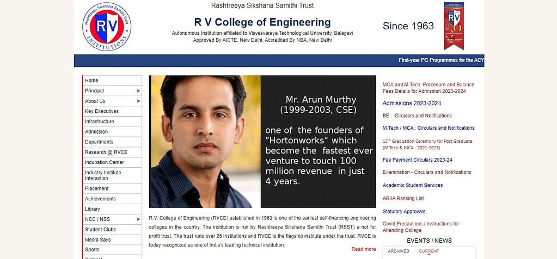Open the ARIIA Ranking List link
The width and height of the screenshot is (557, 259).
403,198
